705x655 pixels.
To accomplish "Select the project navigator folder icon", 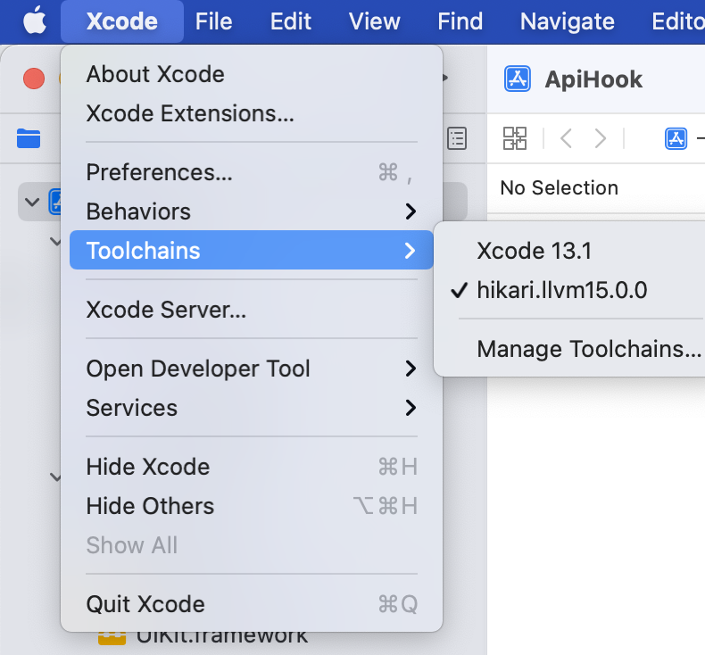I will click(29, 138).
